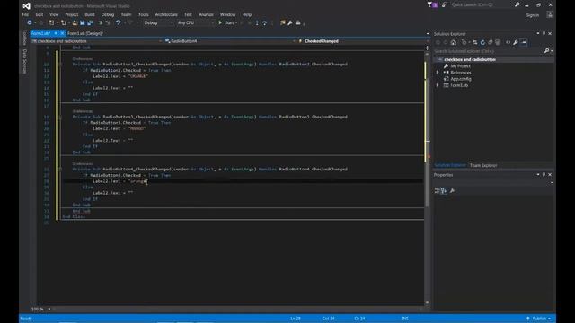The image size is (575, 323).
Task: Click View Code icon in Solution Explorer
Action: (x=508, y=42)
